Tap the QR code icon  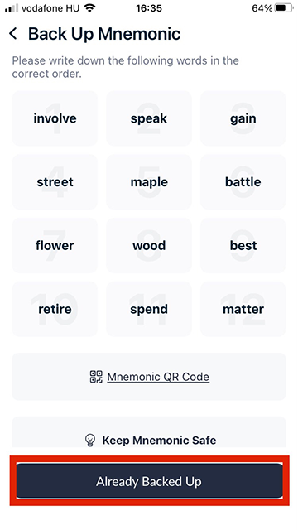[96, 377]
